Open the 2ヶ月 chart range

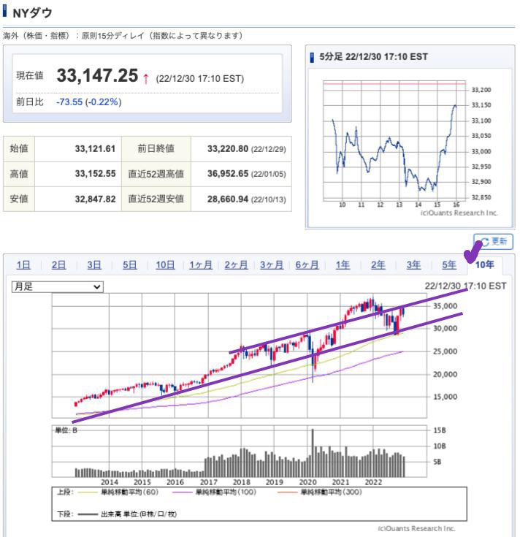tap(236, 264)
